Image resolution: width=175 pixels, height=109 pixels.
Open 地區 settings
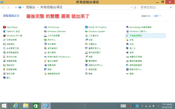tap(89, 40)
